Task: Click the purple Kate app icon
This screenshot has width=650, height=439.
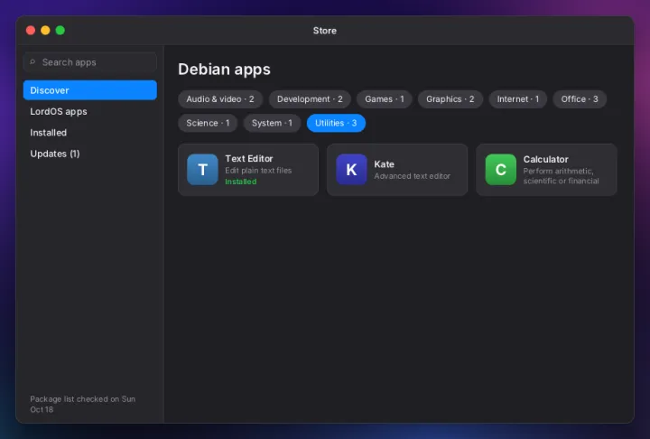Action: coord(351,170)
